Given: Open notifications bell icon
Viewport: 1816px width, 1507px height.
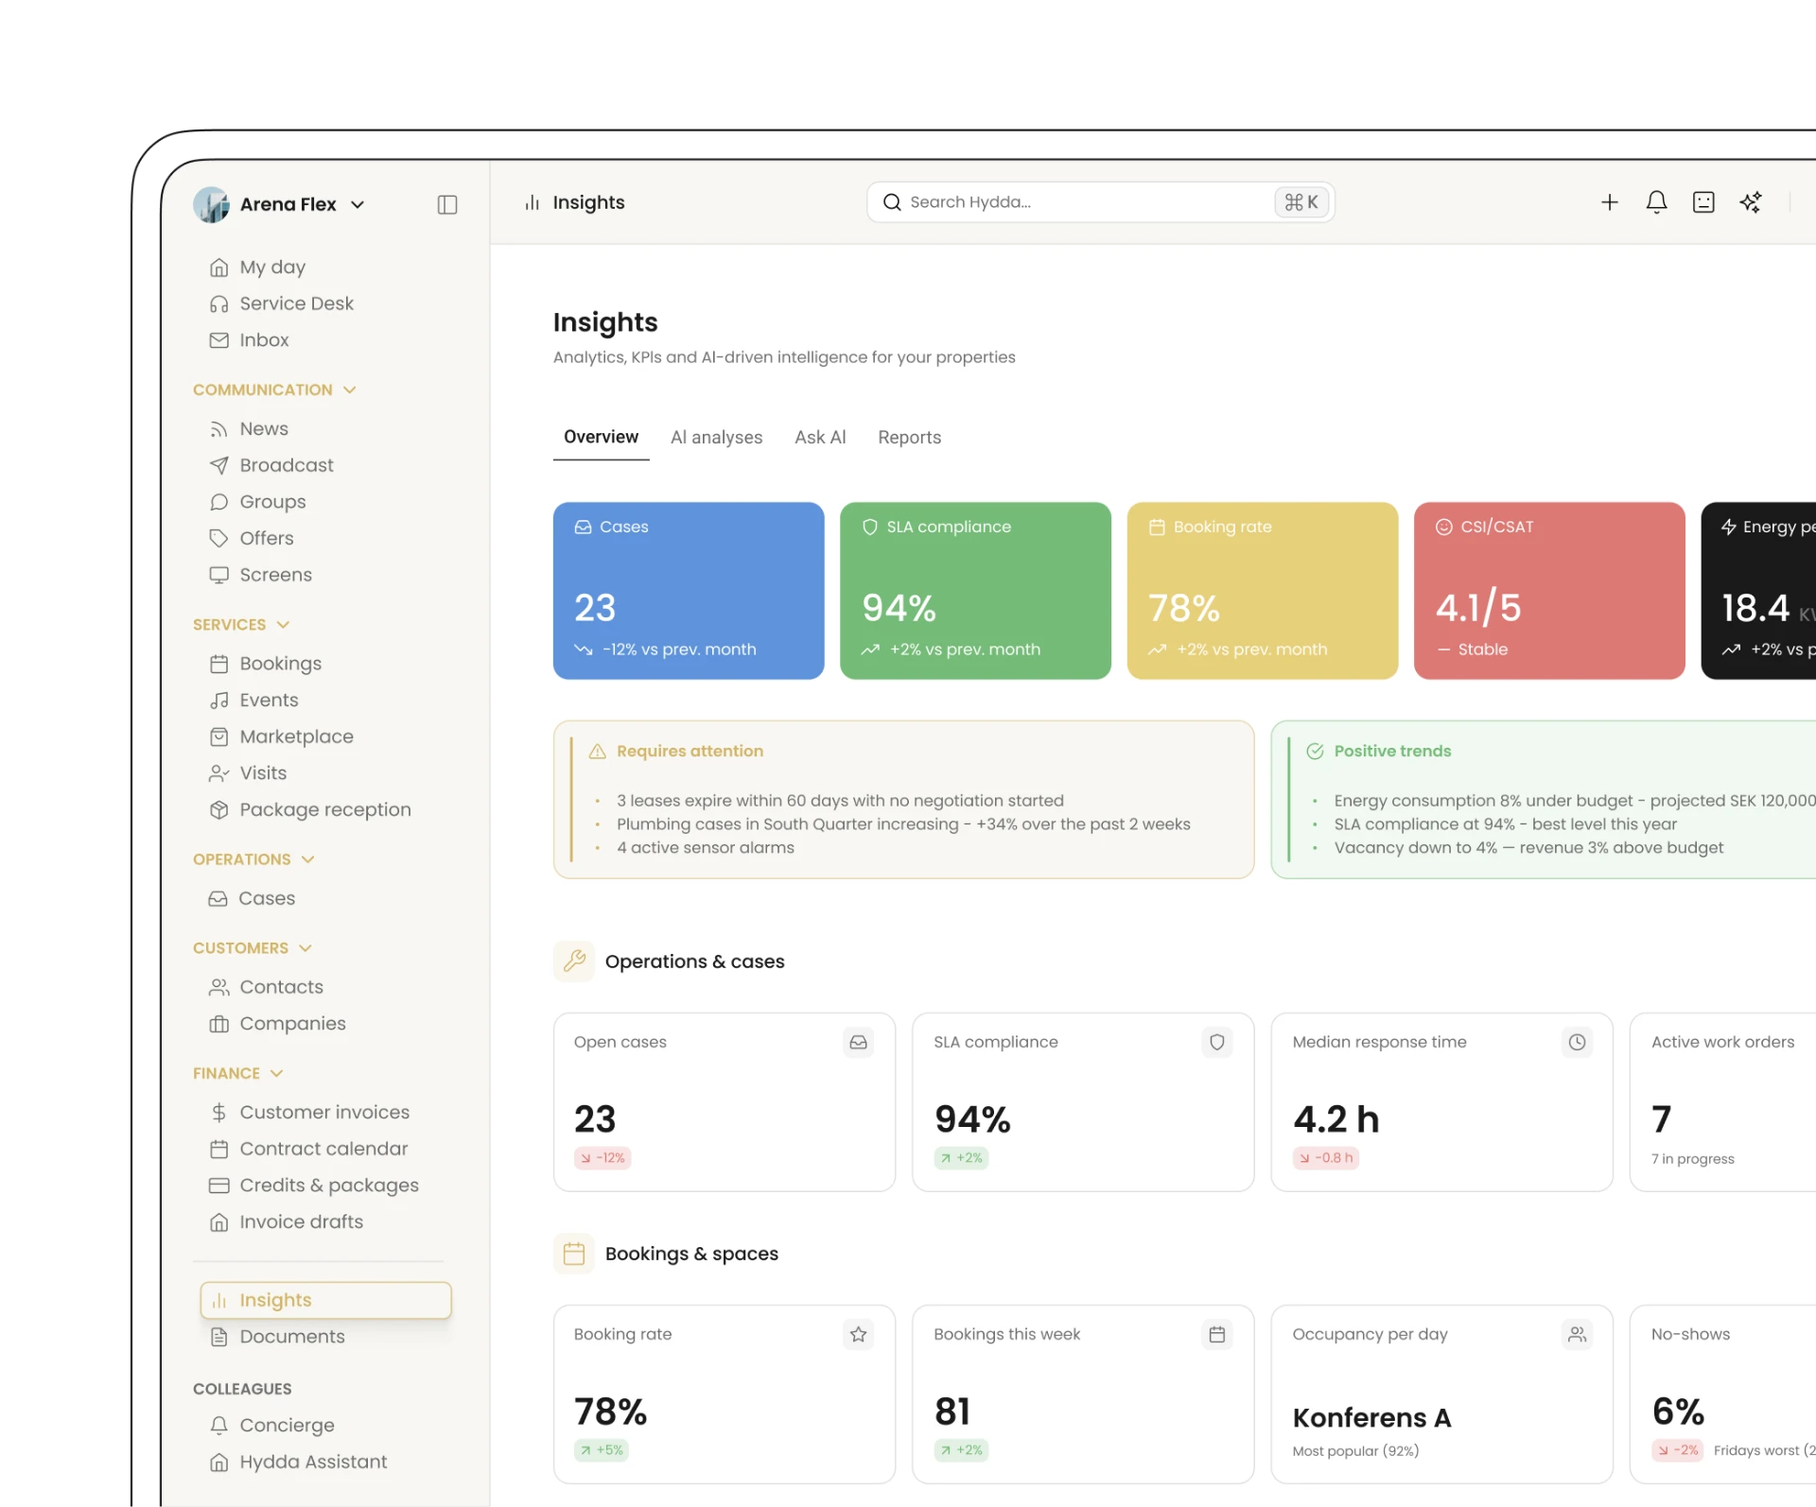Looking at the screenshot, I should click(x=1656, y=202).
